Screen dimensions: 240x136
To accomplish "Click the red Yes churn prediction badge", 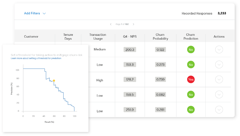I will tap(191, 80).
